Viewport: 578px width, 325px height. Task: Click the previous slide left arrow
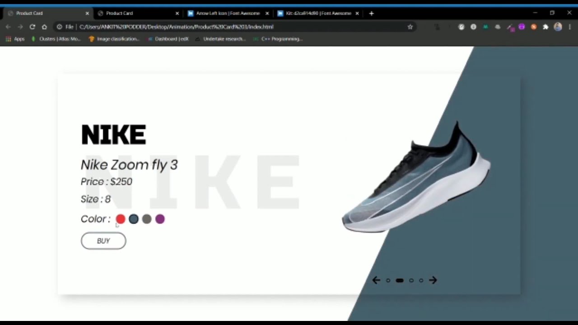376,280
